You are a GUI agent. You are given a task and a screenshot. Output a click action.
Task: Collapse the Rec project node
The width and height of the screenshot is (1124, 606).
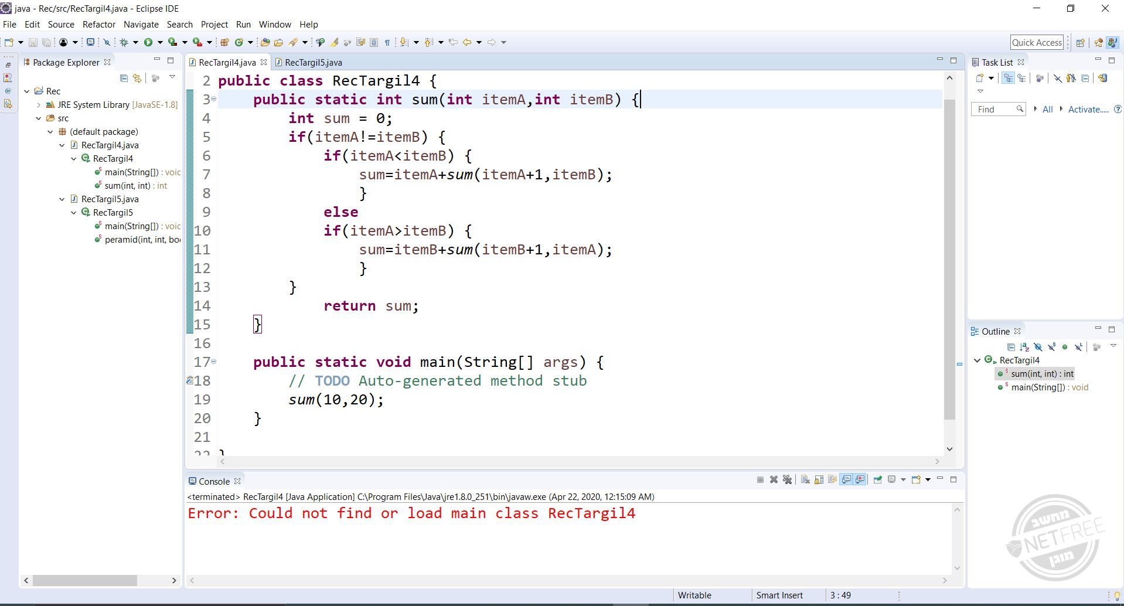27,91
